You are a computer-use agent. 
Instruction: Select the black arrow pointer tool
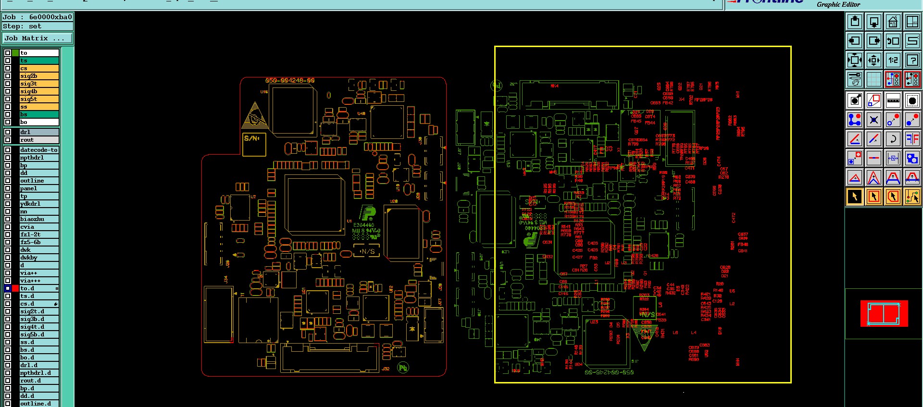coord(855,197)
